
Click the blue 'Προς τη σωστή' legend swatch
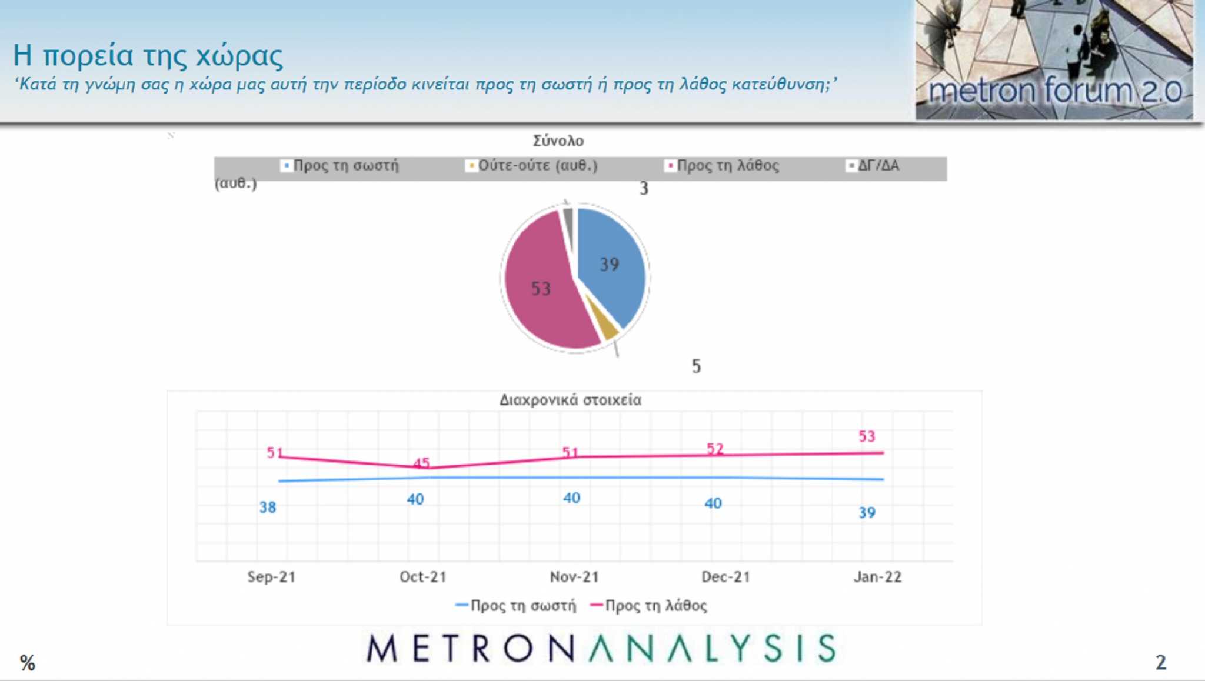tap(286, 166)
